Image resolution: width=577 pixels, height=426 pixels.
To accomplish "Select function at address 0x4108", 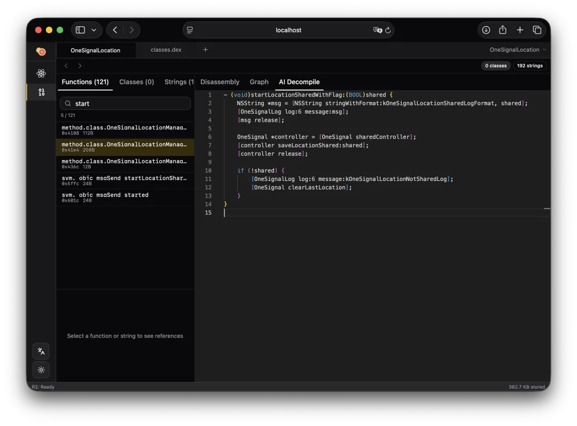I will [124, 130].
